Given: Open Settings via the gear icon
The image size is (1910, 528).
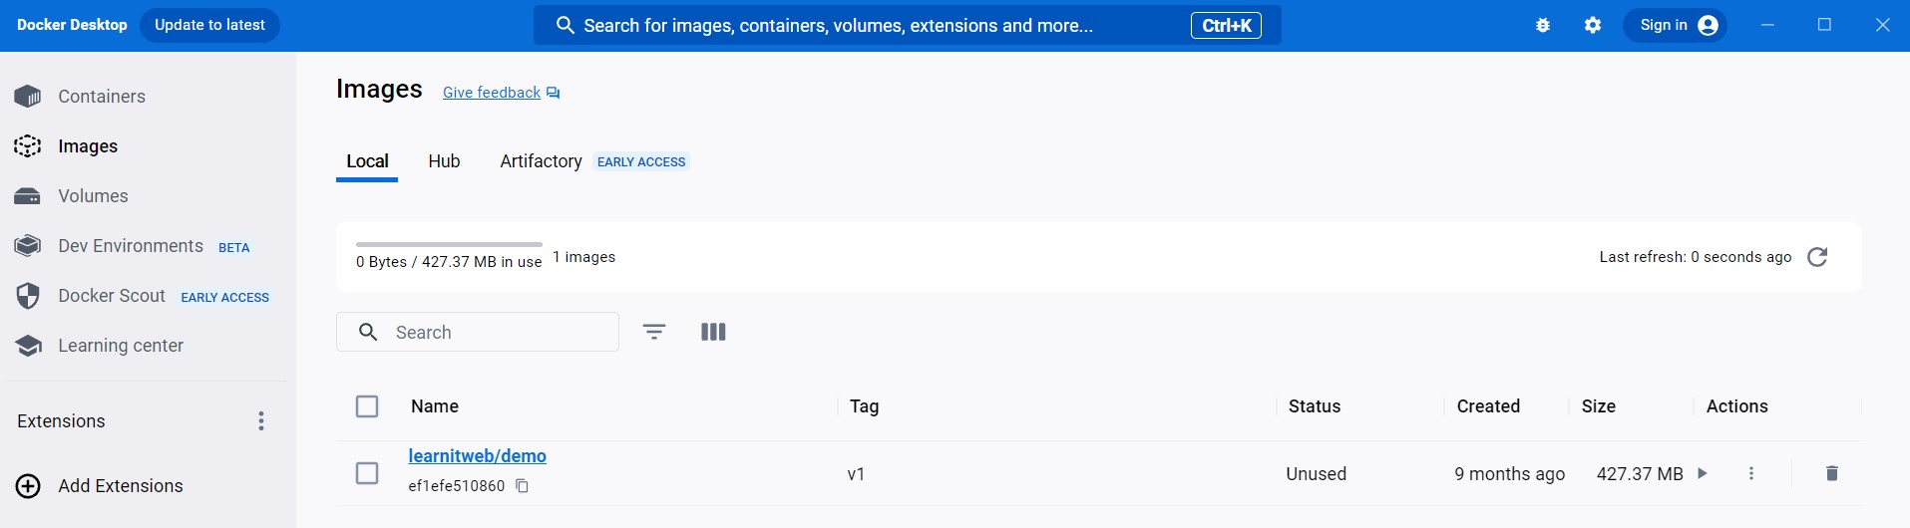Looking at the screenshot, I should click(x=1593, y=26).
